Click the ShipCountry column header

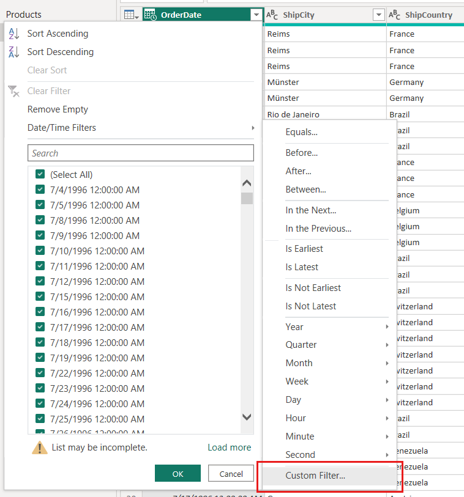tap(425, 15)
